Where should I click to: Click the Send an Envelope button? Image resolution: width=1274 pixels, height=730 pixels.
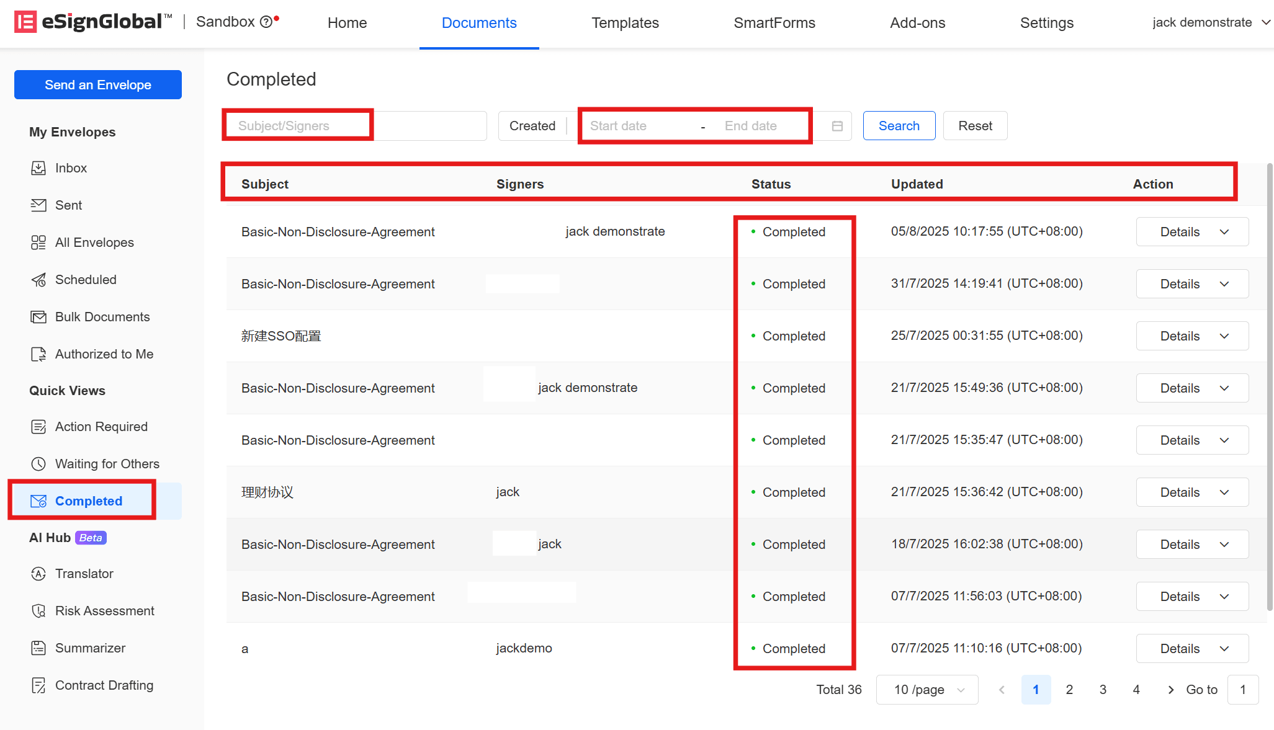pos(98,84)
